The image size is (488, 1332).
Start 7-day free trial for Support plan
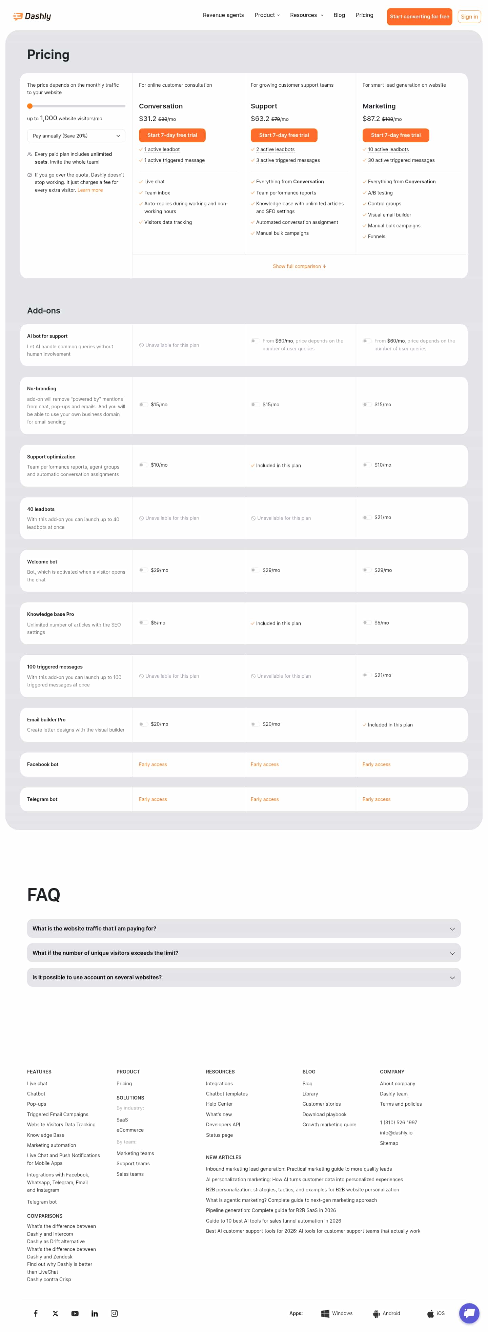click(284, 135)
